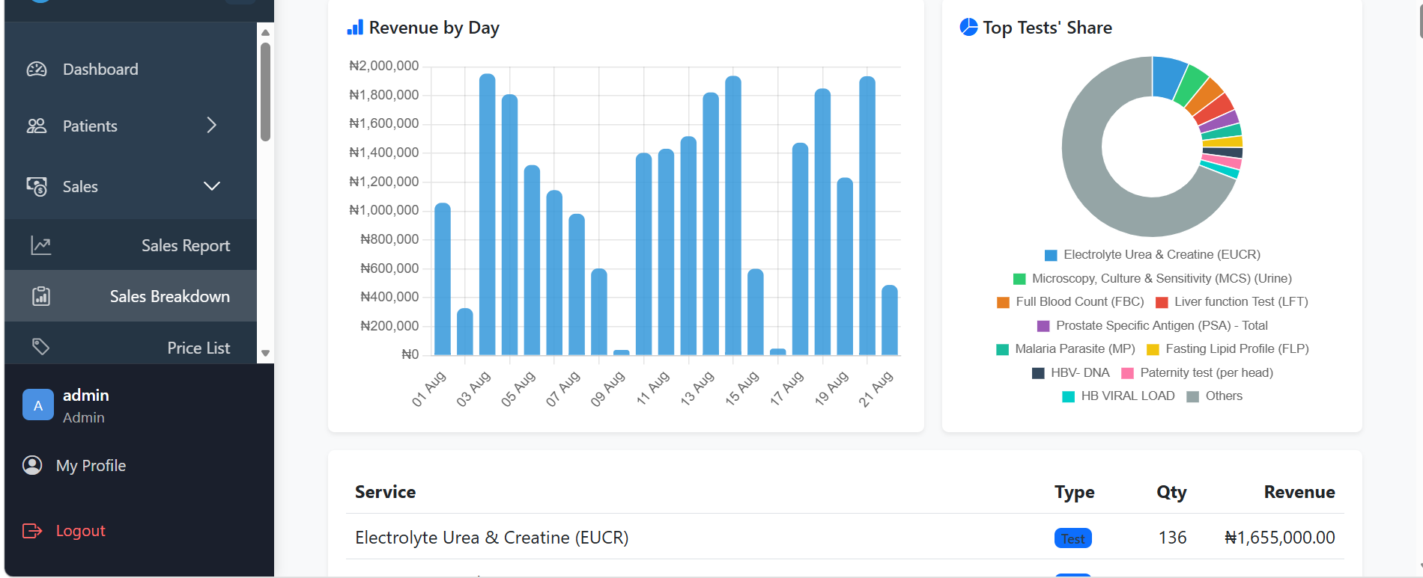Click the Price List tag icon

pos(41,347)
